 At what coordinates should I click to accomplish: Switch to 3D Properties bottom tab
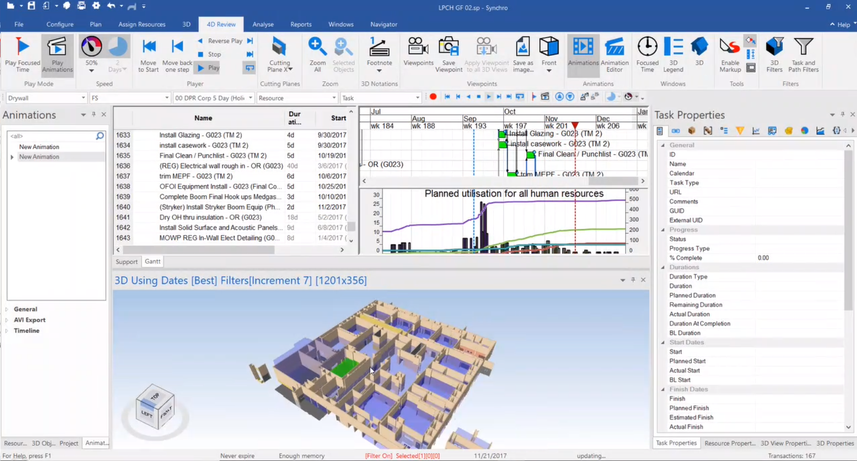835,443
